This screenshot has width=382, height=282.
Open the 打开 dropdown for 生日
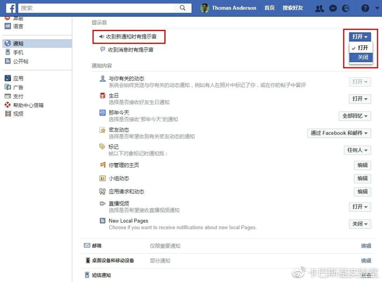[x=360, y=99]
